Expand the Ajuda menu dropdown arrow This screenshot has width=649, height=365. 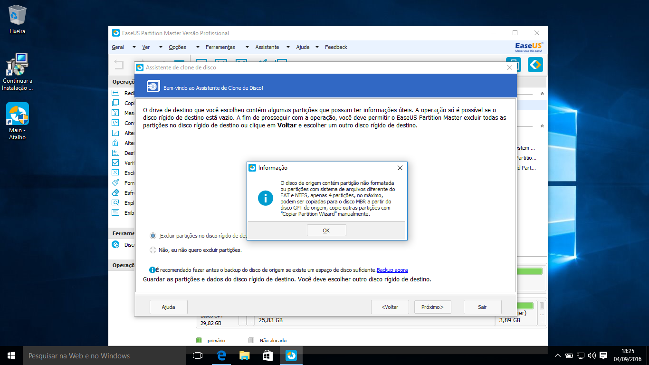pos(318,47)
